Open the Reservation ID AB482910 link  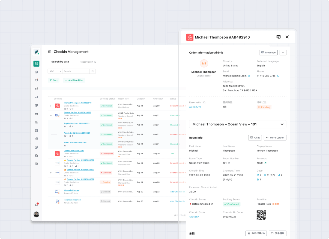coord(195,107)
